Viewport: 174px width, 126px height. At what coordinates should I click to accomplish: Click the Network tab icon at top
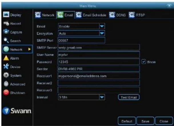[x=38, y=15]
